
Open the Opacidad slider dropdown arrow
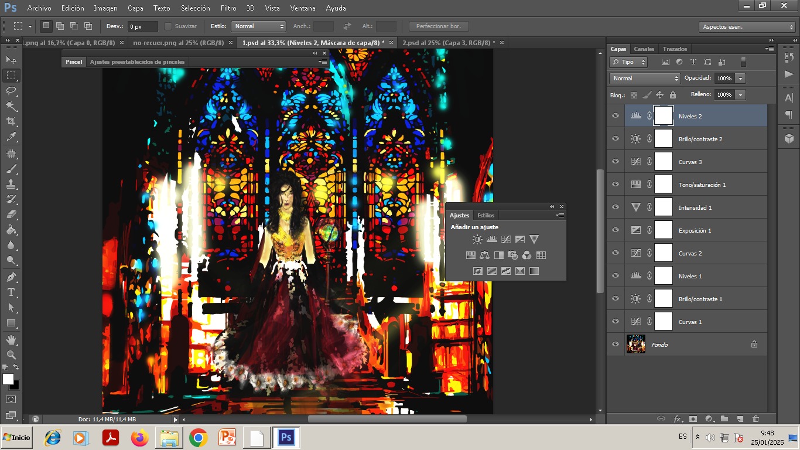741,78
